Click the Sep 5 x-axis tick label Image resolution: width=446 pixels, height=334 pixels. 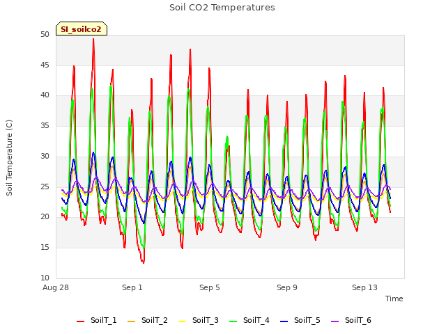pos(210,287)
